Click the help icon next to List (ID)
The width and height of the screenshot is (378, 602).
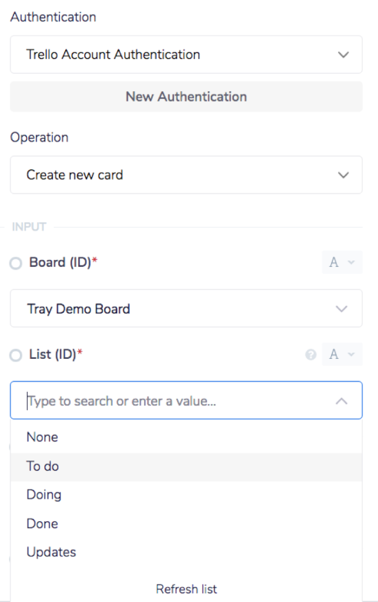pos(311,354)
